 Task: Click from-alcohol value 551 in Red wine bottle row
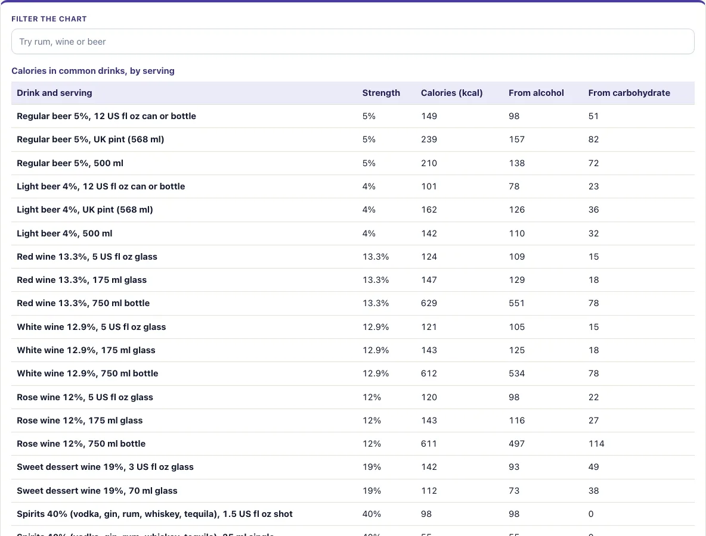pos(517,303)
